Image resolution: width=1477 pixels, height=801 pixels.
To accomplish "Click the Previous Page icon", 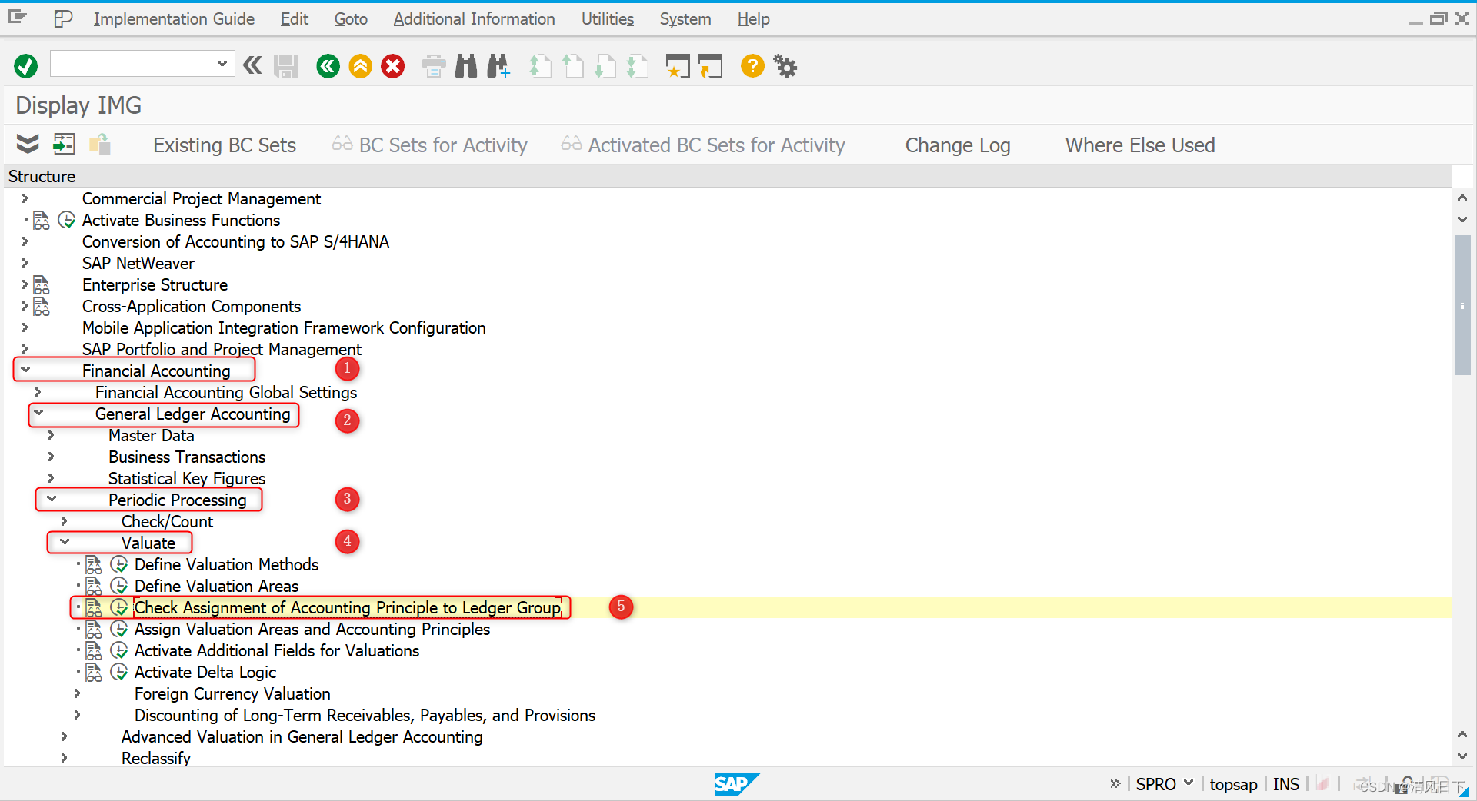I will click(x=573, y=66).
